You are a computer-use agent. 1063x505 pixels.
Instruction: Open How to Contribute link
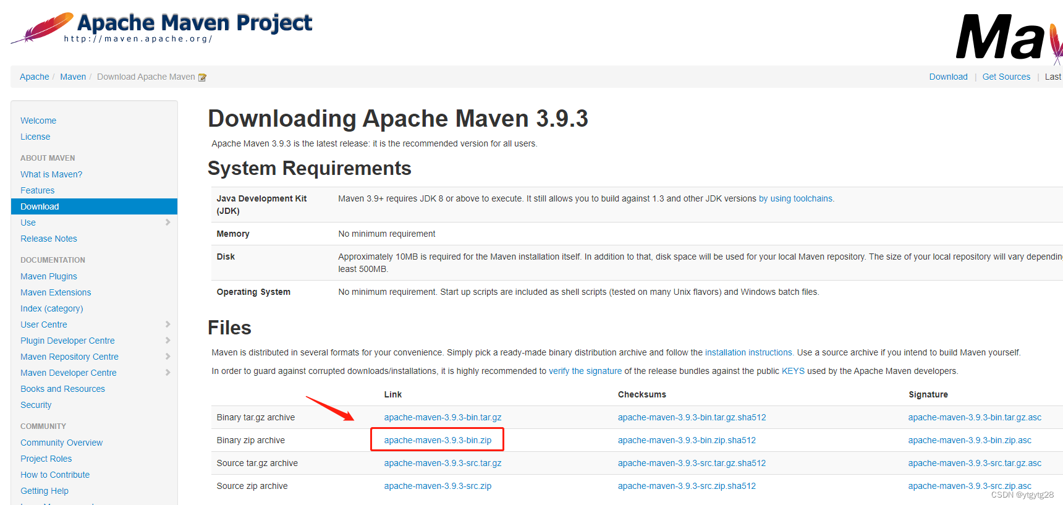click(x=55, y=475)
